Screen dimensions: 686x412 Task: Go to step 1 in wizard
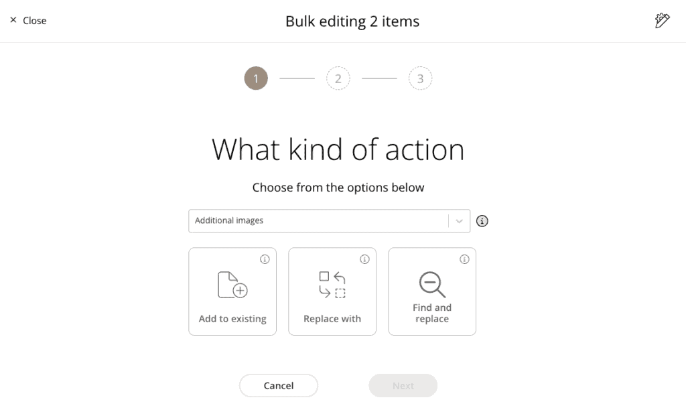(x=256, y=78)
